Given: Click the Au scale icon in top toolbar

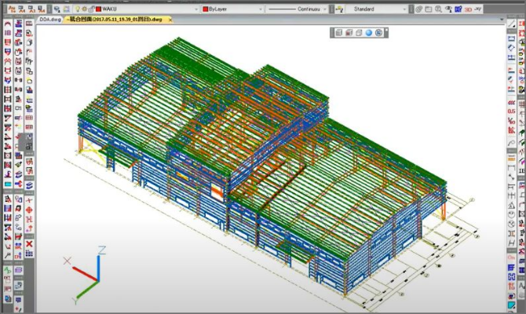Looking at the screenshot, I should click(x=12, y=9).
